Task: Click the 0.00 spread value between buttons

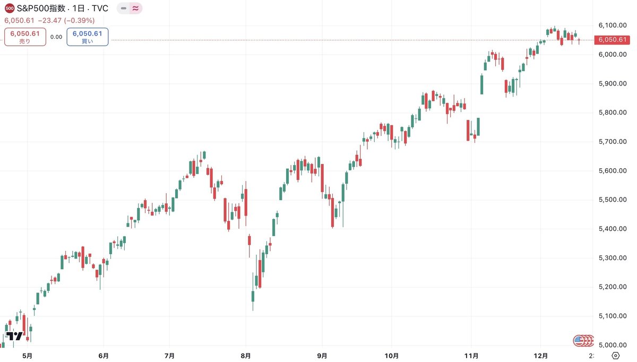Action: (56, 37)
